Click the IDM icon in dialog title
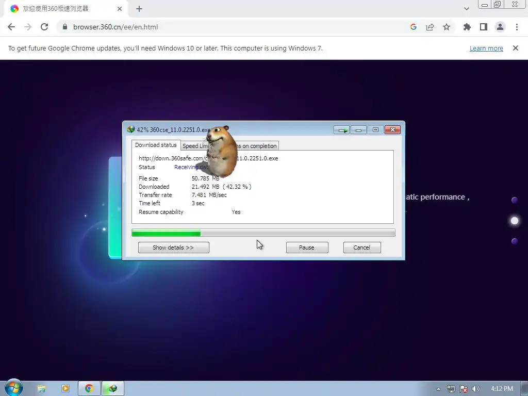The image size is (528, 396). point(130,129)
